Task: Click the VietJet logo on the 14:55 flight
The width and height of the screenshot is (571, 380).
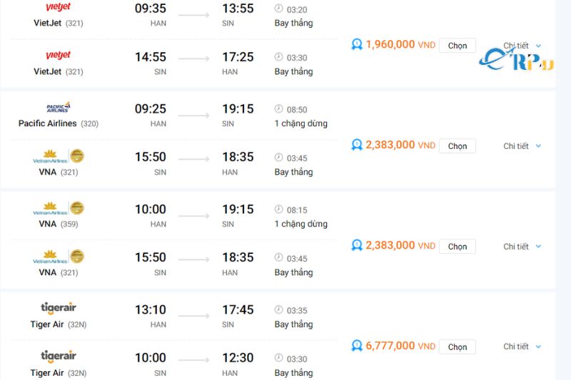Action: point(58,56)
